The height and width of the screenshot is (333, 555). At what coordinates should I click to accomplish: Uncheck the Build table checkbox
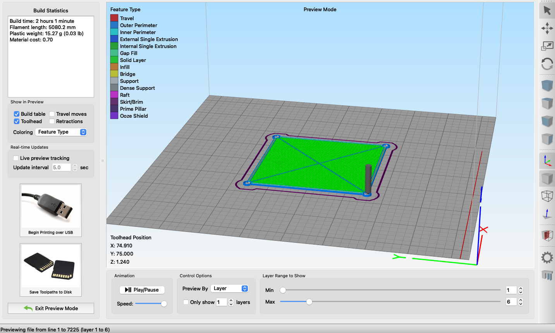click(17, 114)
